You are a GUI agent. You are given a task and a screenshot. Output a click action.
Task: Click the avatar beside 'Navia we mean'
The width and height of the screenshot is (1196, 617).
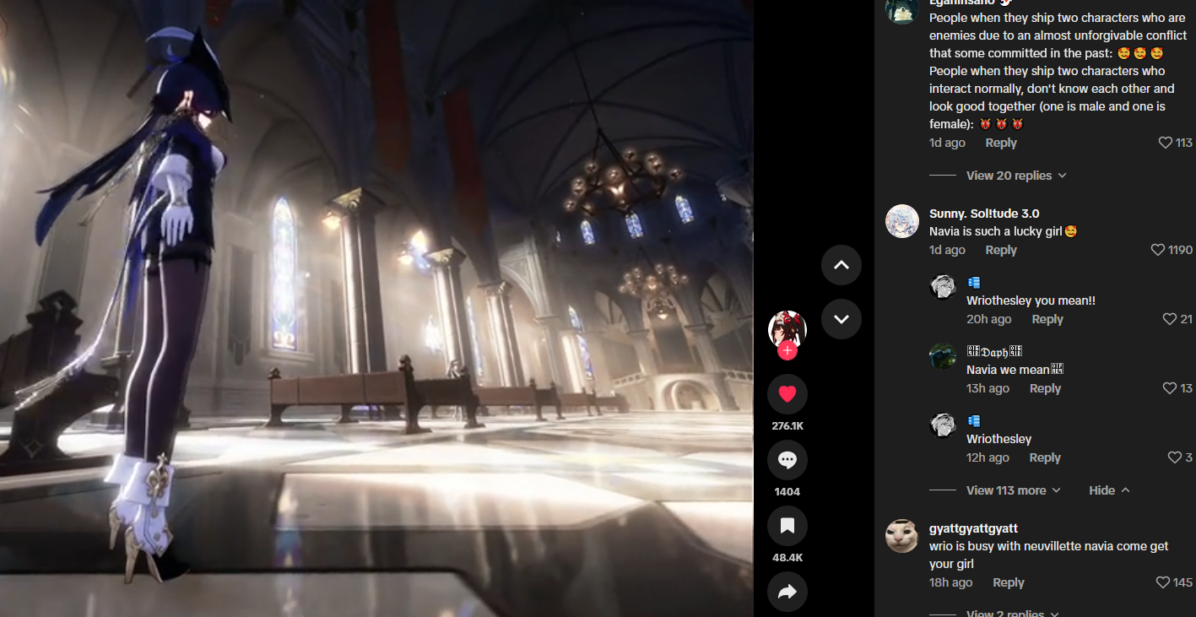[x=943, y=355]
